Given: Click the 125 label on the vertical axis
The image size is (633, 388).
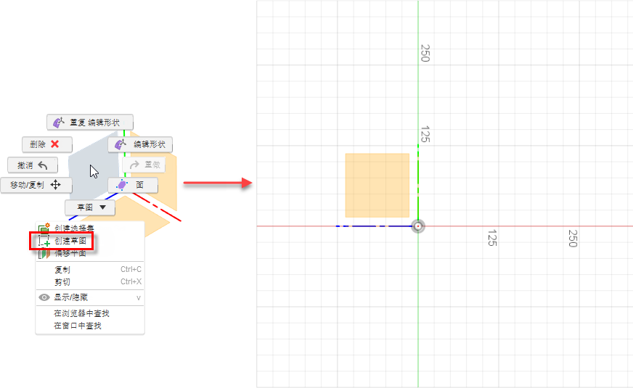Looking at the screenshot, I should (425, 134).
